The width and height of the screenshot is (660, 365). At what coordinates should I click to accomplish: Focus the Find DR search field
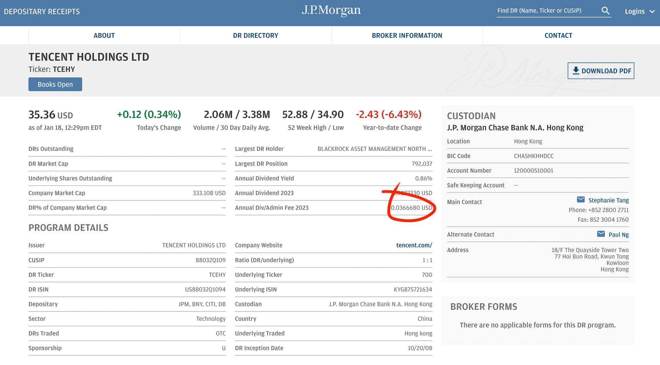pyautogui.click(x=547, y=11)
